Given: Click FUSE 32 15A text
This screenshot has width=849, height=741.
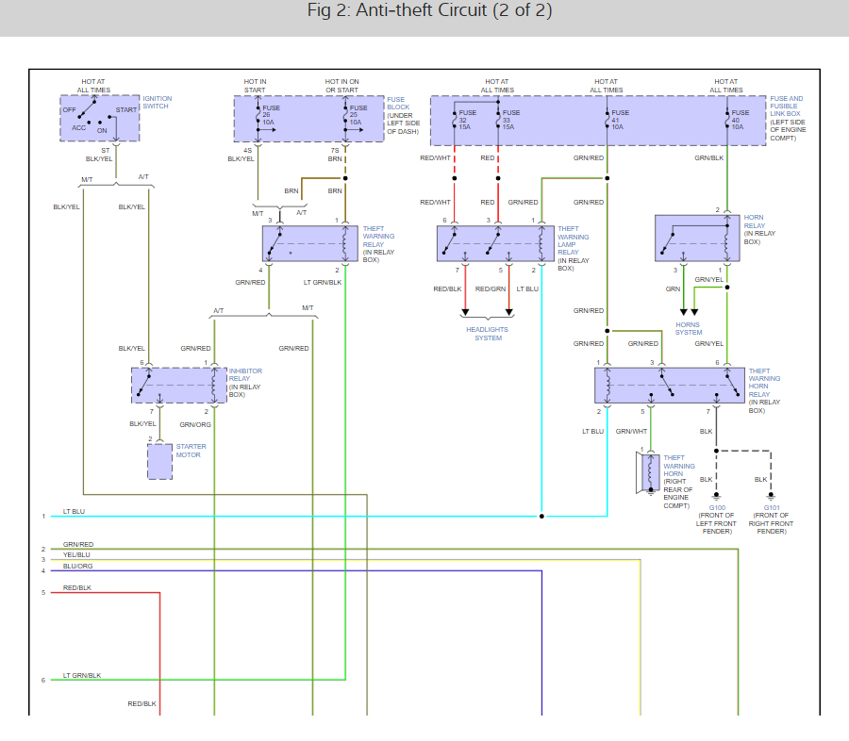Looking at the screenshot, I should (x=467, y=120).
